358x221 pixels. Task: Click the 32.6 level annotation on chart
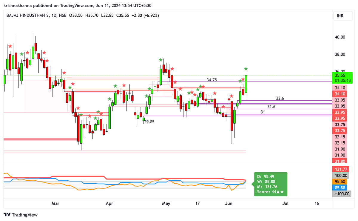click(280, 98)
